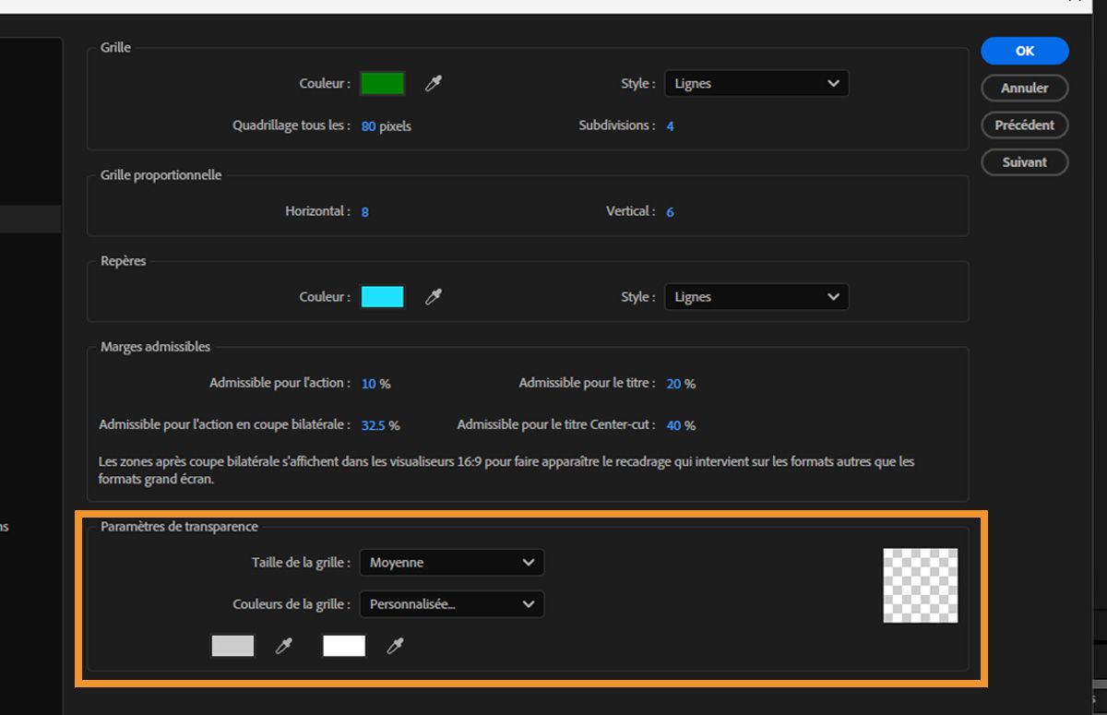
Task: Edit the Quadrillage tous les 80 value
Action: tap(368, 126)
